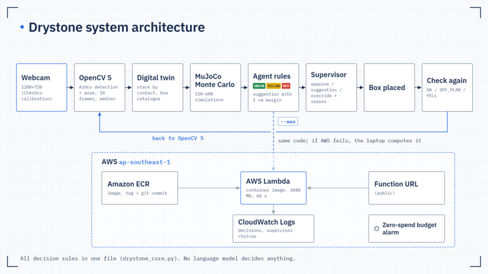
Task: Click the '(public)' label under Function URL
Action: click(384, 193)
